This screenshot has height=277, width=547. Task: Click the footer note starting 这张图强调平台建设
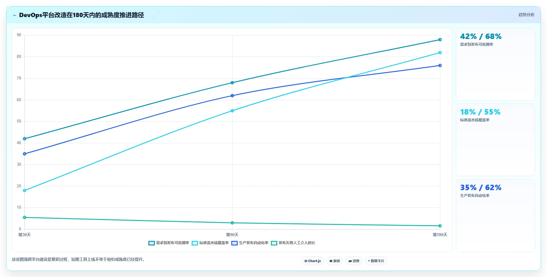(x=79, y=259)
